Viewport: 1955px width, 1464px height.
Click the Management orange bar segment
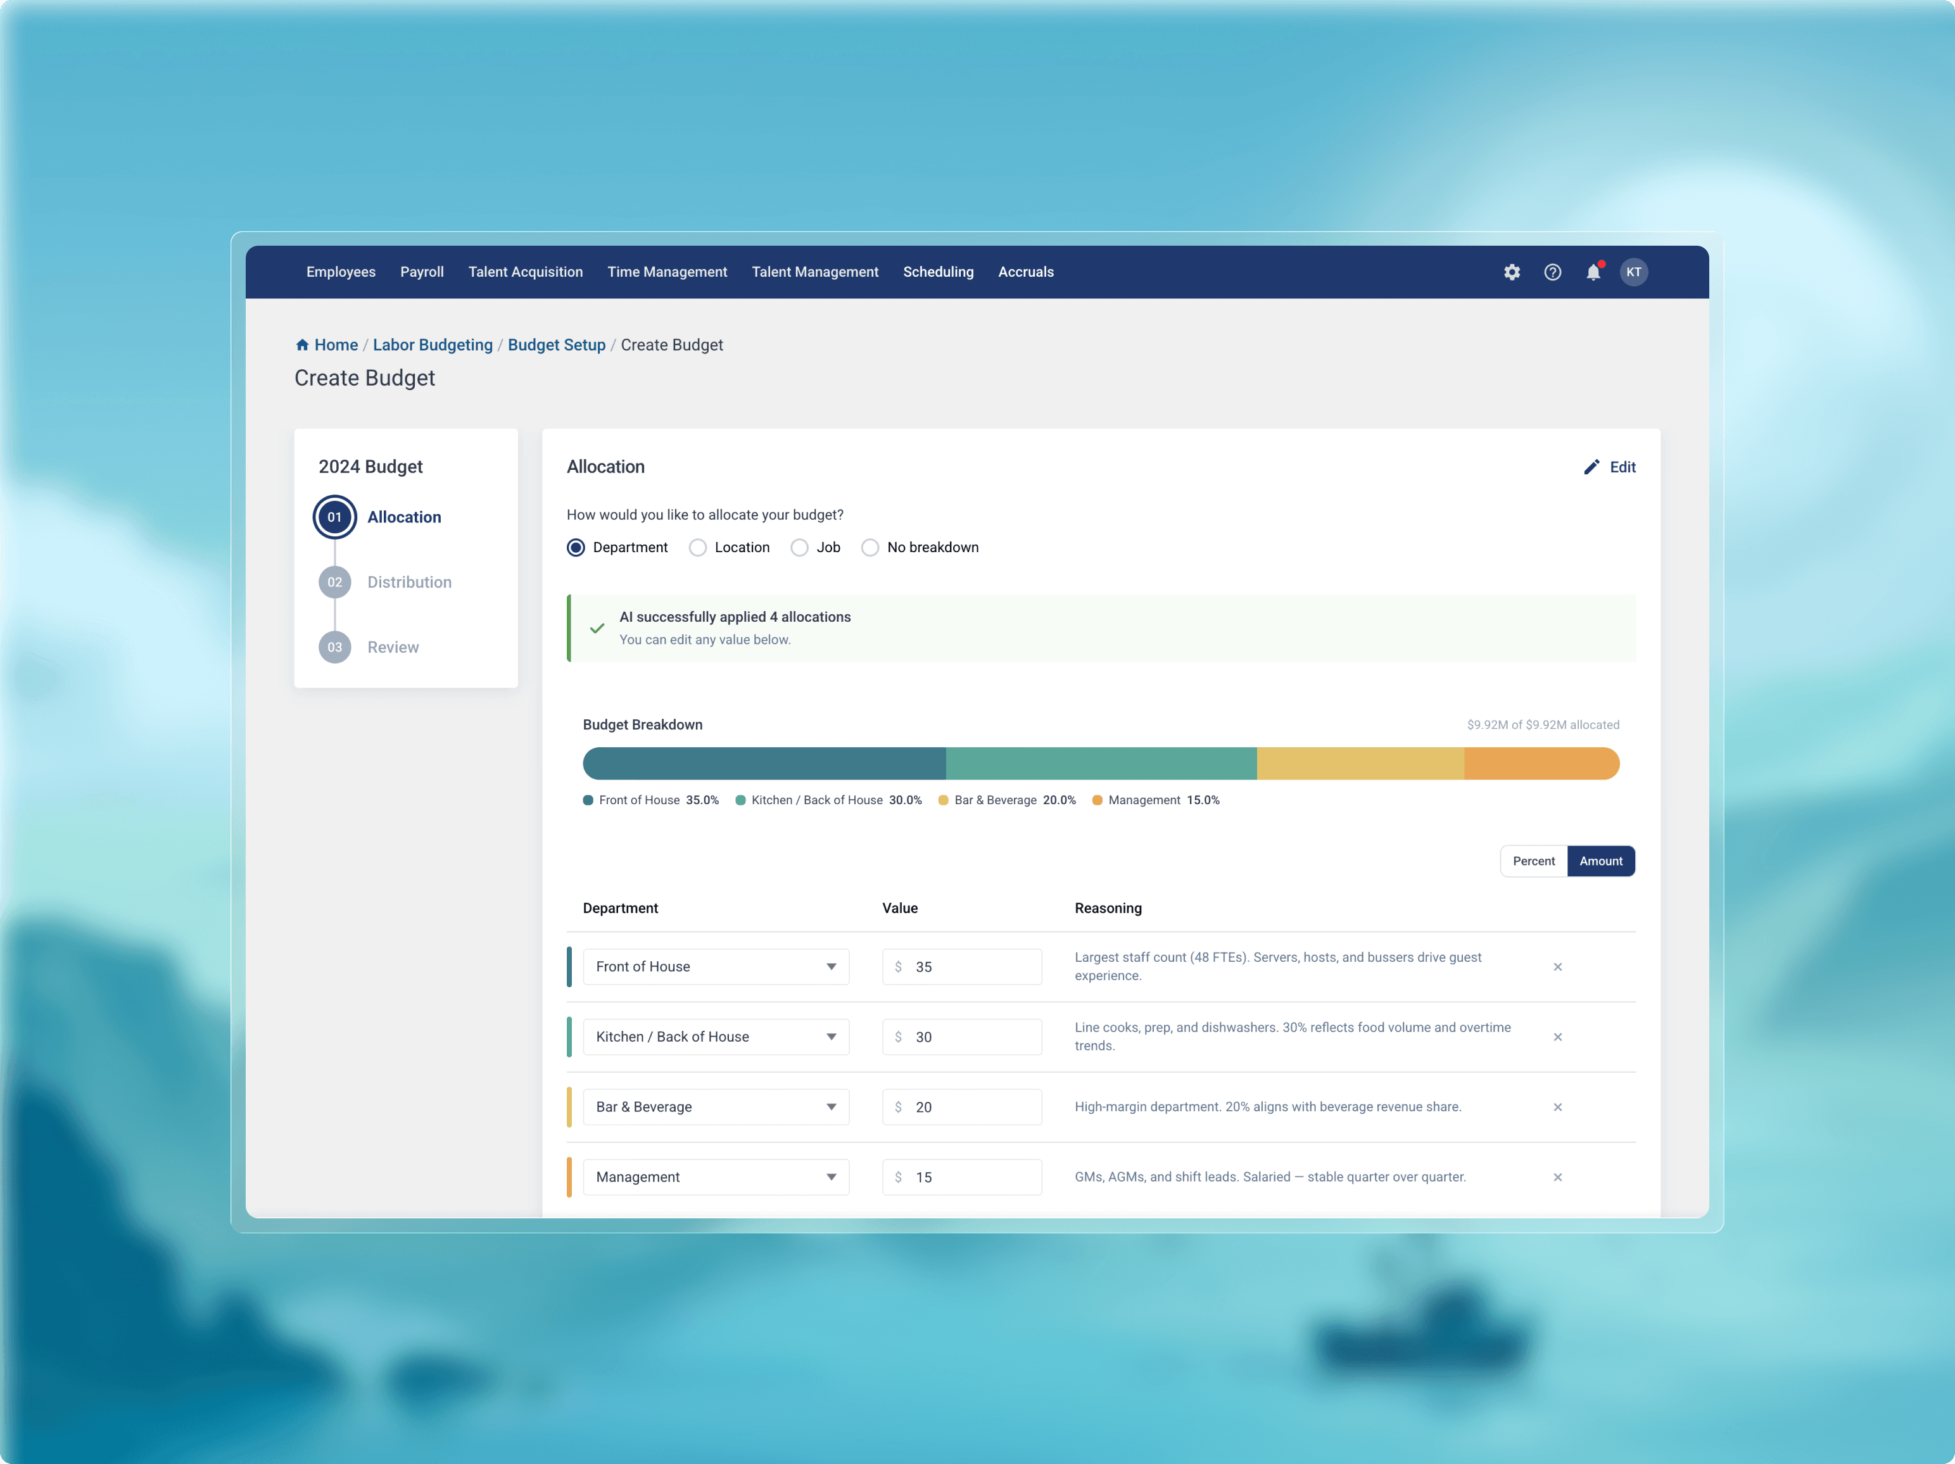point(1542,764)
